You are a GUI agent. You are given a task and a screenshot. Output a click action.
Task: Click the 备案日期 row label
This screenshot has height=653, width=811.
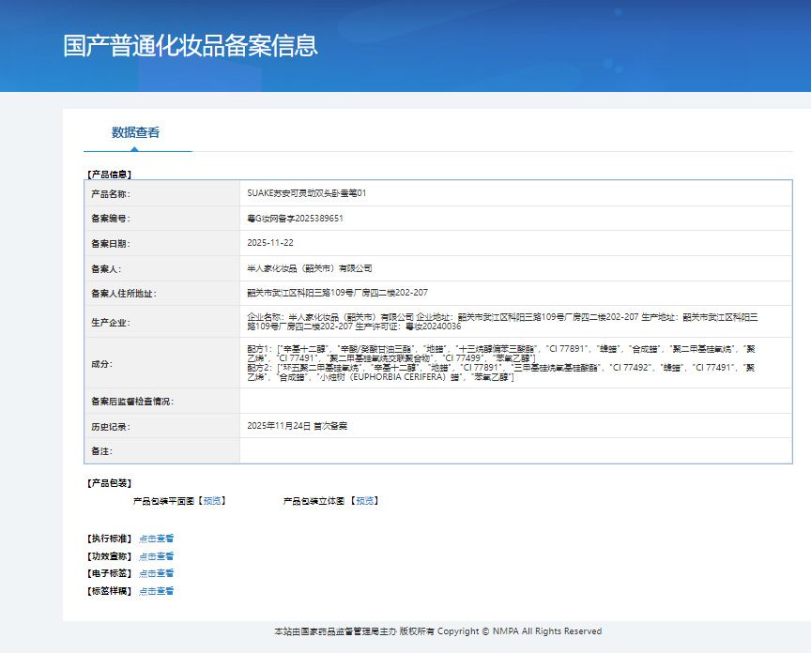click(111, 244)
